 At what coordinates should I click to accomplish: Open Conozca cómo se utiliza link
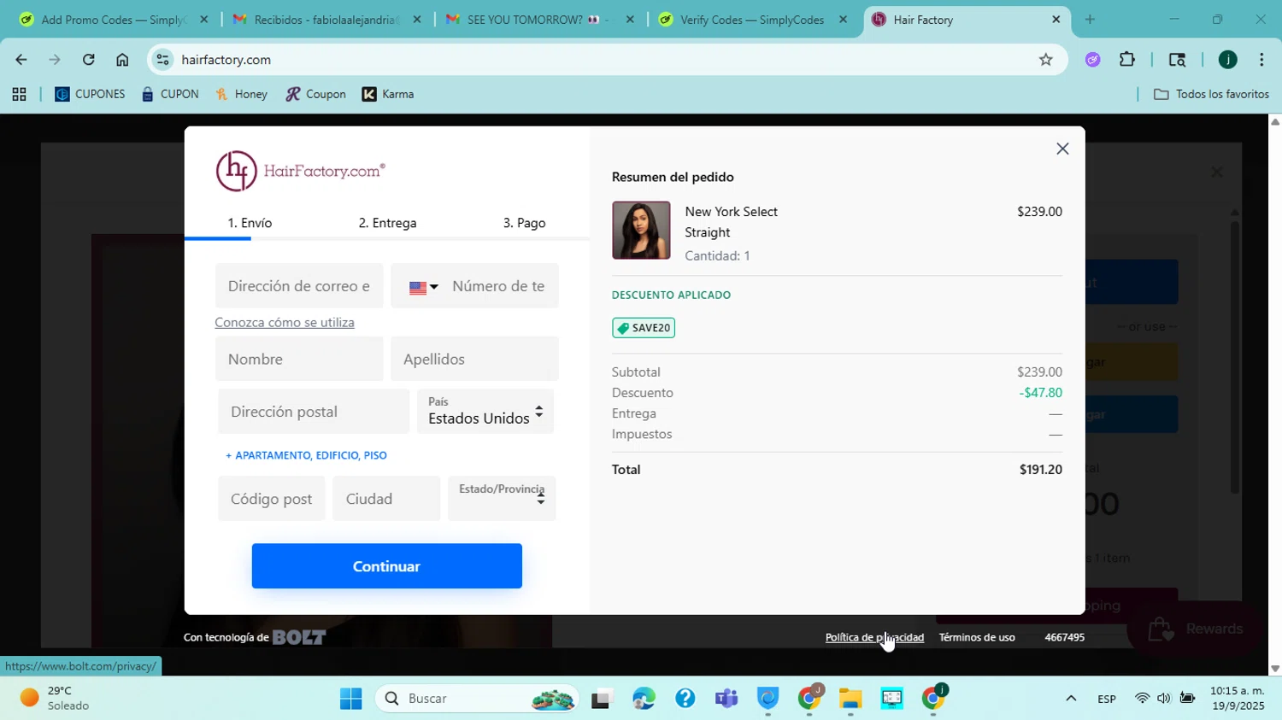point(285,322)
